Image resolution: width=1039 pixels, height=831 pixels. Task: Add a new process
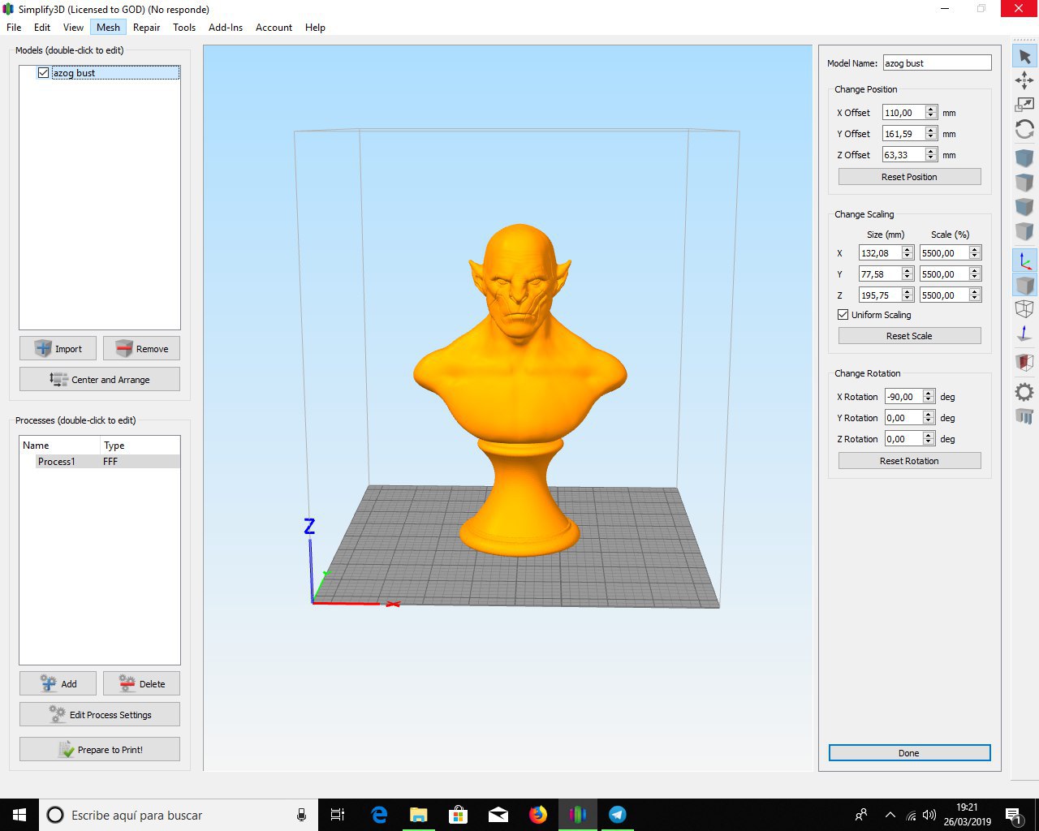click(x=58, y=683)
